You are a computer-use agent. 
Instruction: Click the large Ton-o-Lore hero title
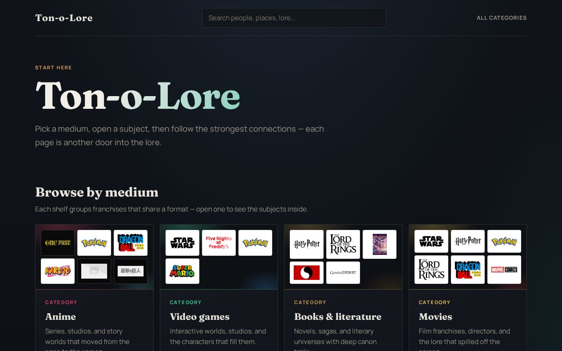pyautogui.click(x=138, y=96)
